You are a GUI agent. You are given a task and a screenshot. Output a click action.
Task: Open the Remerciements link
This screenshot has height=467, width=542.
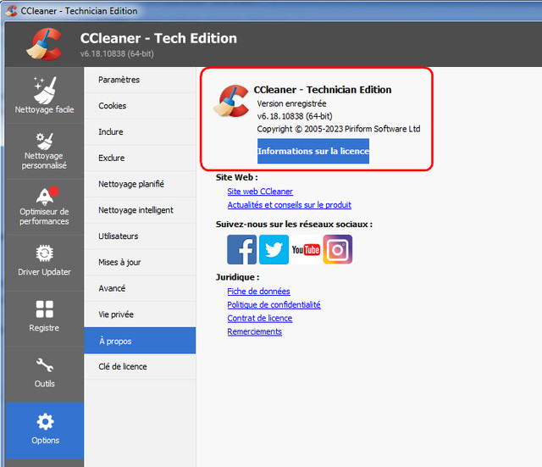coord(254,331)
